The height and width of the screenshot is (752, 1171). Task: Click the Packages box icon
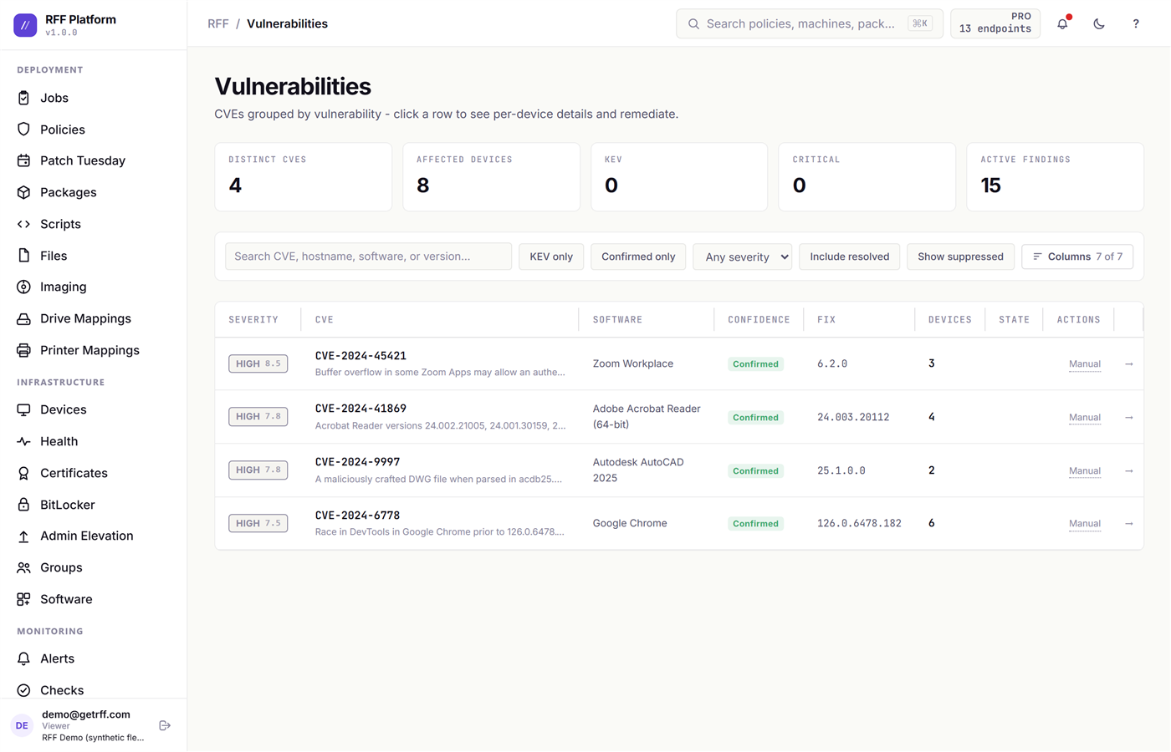(x=23, y=192)
